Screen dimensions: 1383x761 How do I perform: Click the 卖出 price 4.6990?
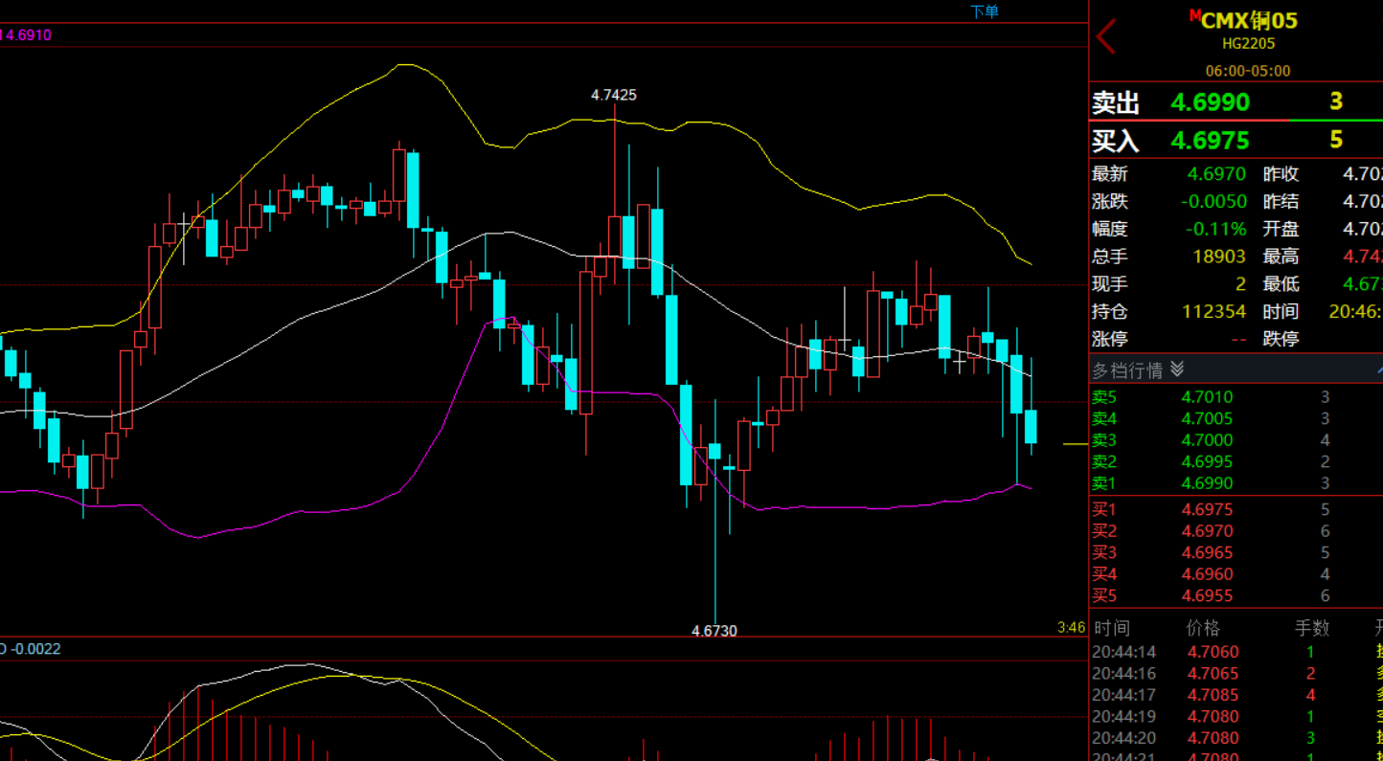[x=1210, y=102]
